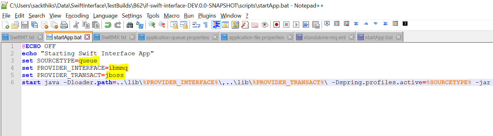Toggle Show All Characters pilcrow icon
Screen dimensions: 493x136
(x=205, y=24)
